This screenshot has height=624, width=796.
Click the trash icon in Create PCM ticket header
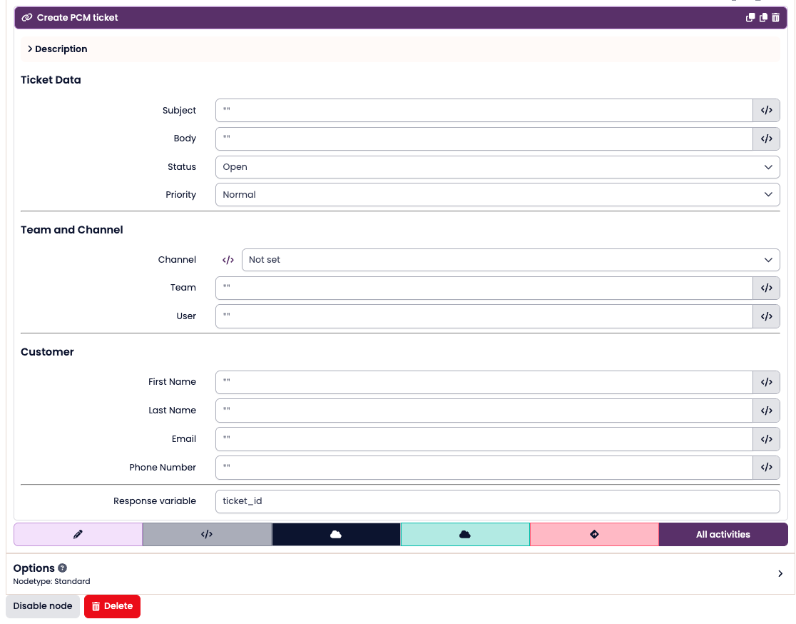pos(776,18)
